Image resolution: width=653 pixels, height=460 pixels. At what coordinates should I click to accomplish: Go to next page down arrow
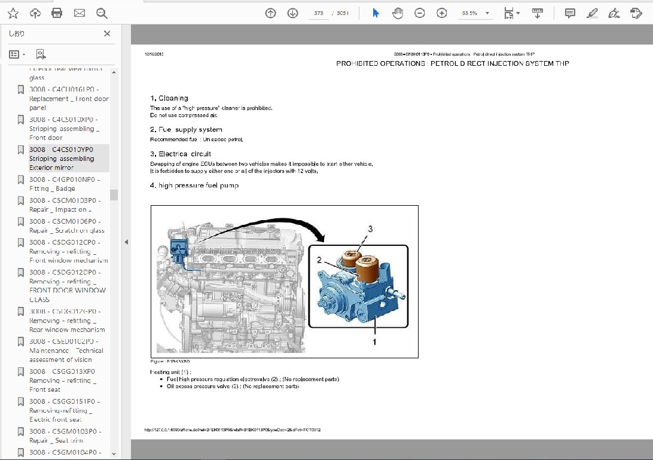293,13
